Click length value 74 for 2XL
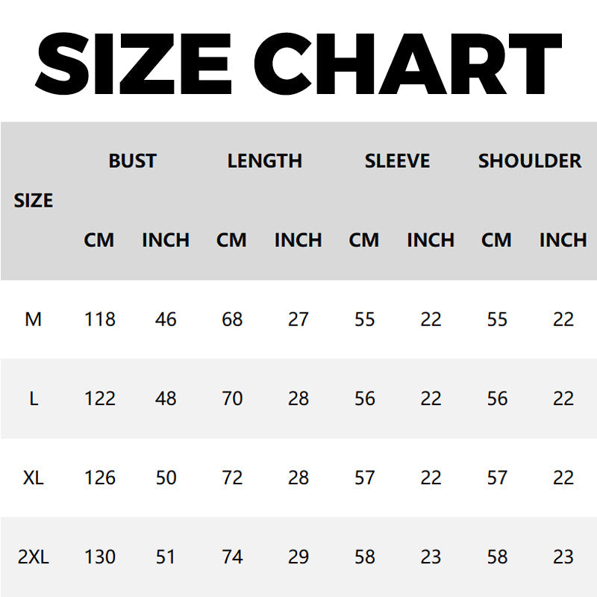The width and height of the screenshot is (597, 597). (x=232, y=557)
